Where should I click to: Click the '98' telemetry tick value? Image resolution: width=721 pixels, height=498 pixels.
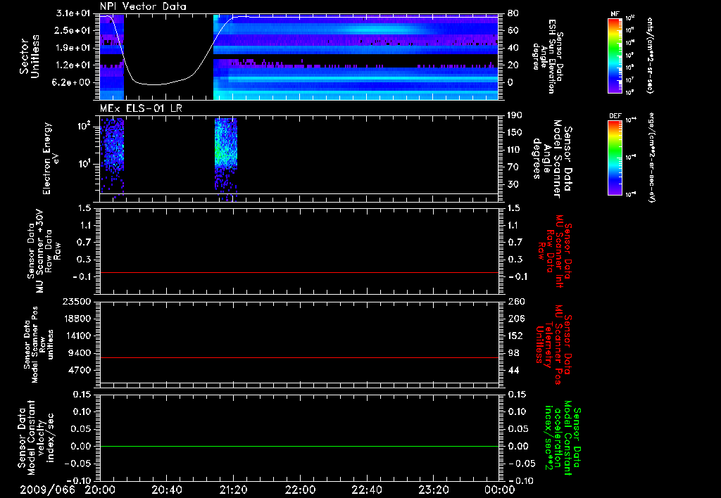coord(513,353)
